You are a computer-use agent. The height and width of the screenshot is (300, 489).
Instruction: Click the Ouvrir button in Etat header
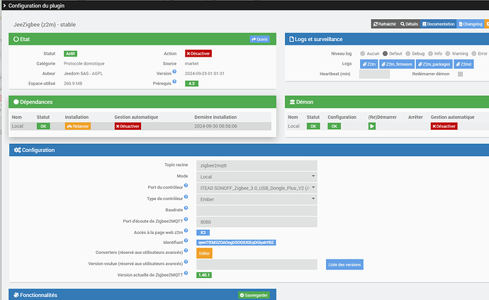tap(259, 39)
